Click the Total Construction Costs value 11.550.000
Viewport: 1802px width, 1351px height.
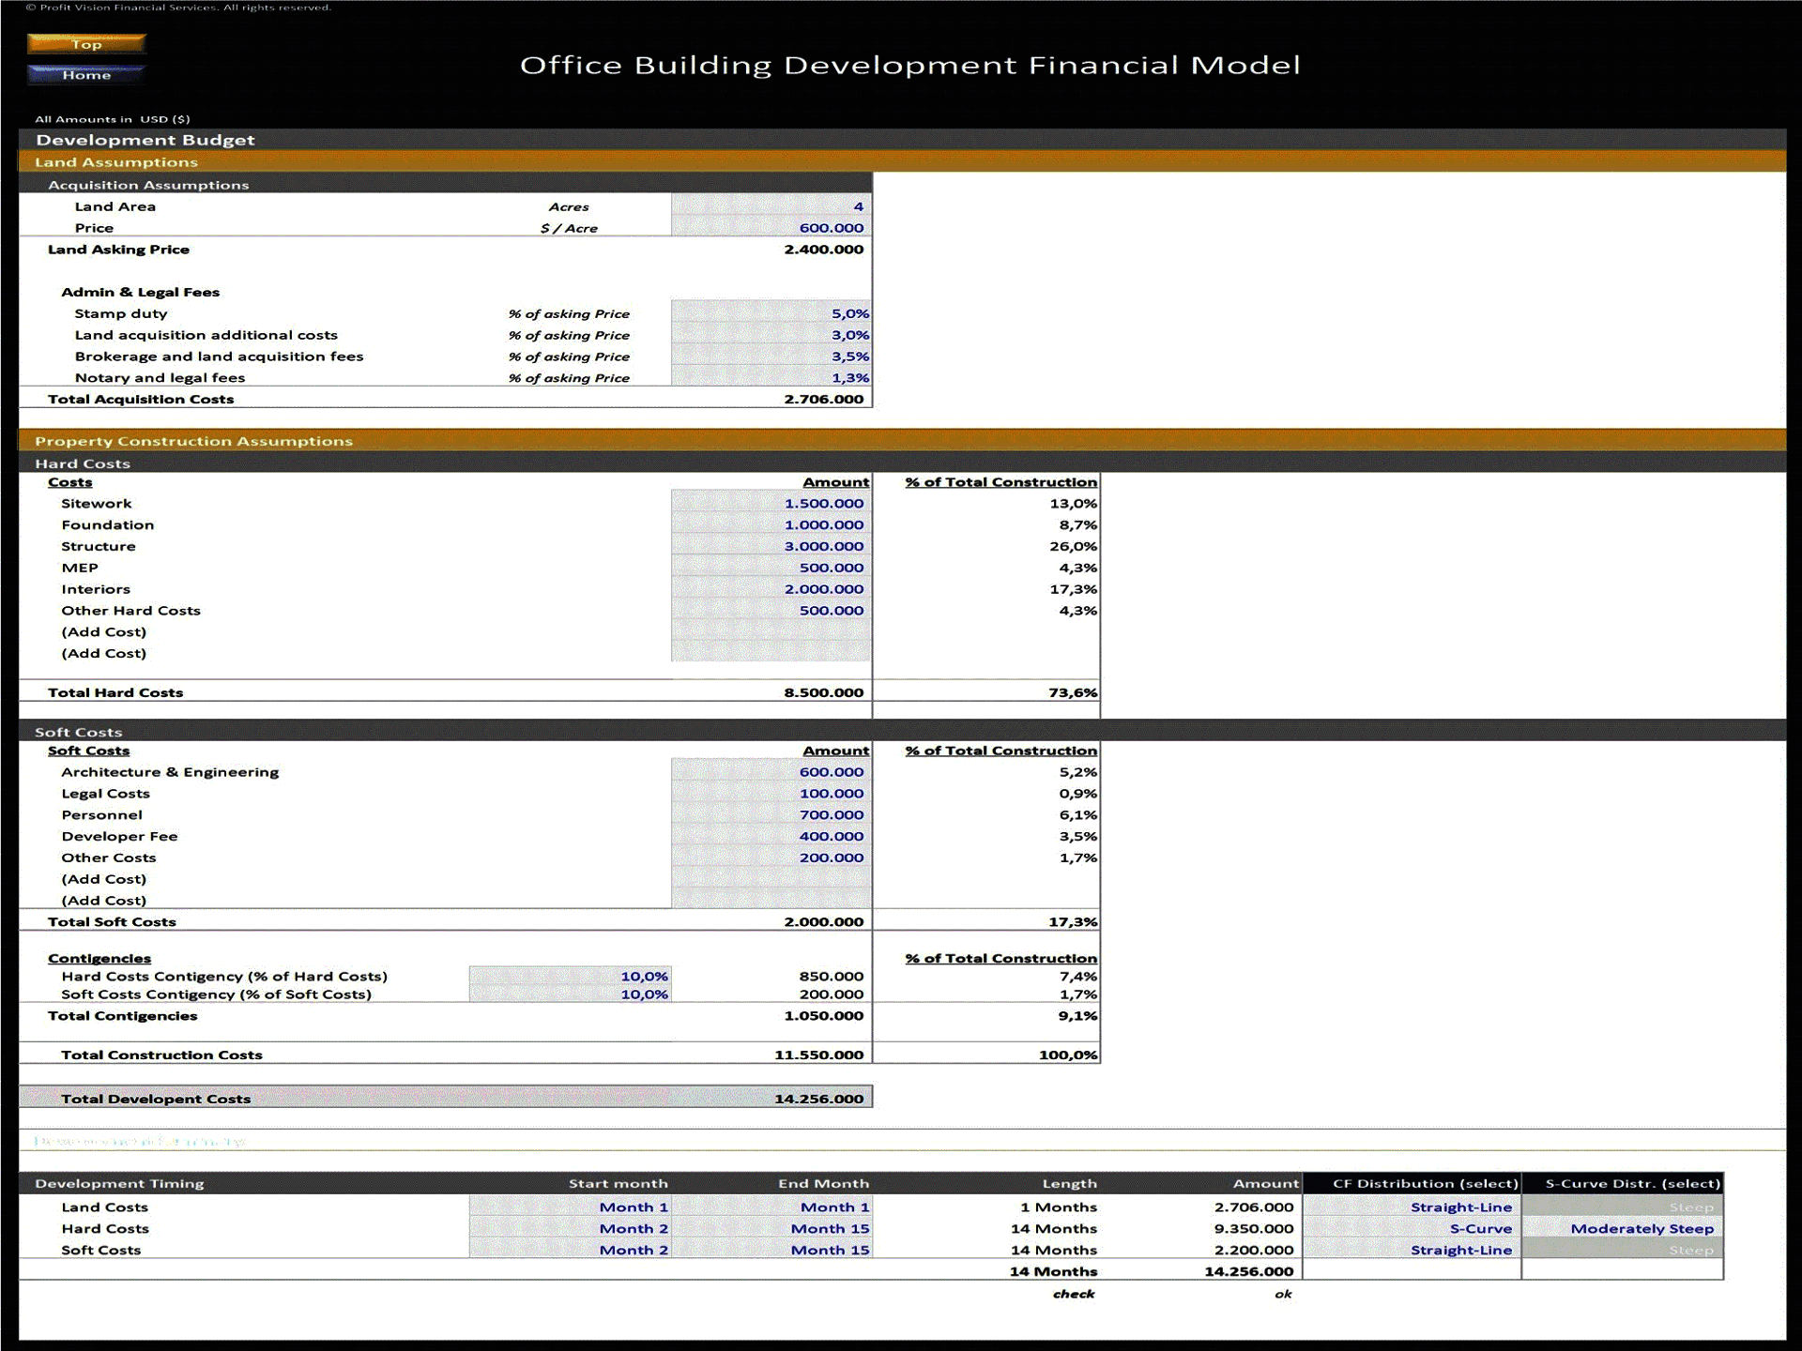(x=819, y=1055)
